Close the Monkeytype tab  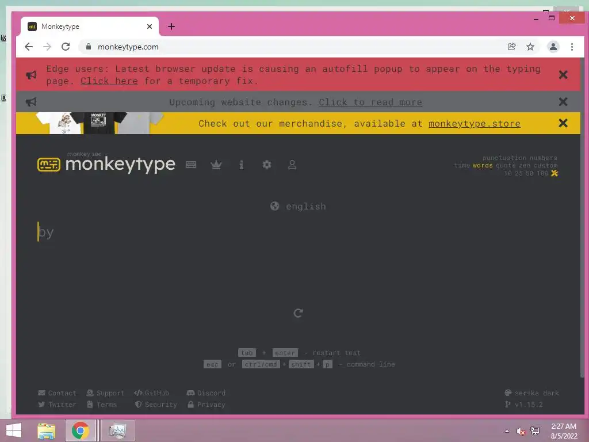(x=150, y=26)
